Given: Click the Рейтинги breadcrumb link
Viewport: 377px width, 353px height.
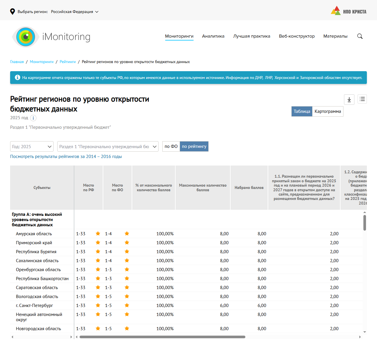Looking at the screenshot, I should pos(68,62).
